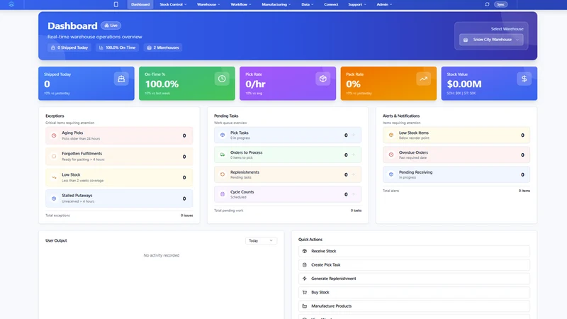567x319 pixels.
Task: Click the Generate Replenishment icon
Action: coord(305,279)
